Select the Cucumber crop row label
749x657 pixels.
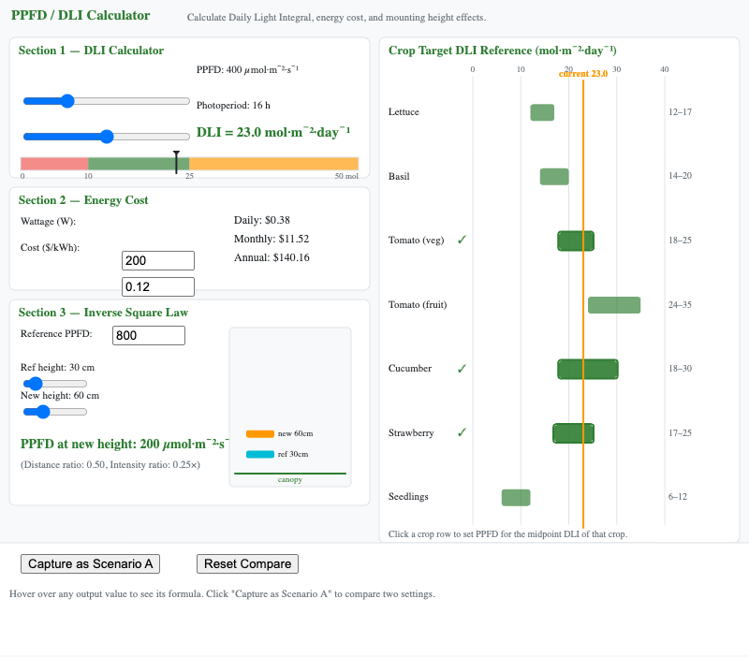[410, 369]
